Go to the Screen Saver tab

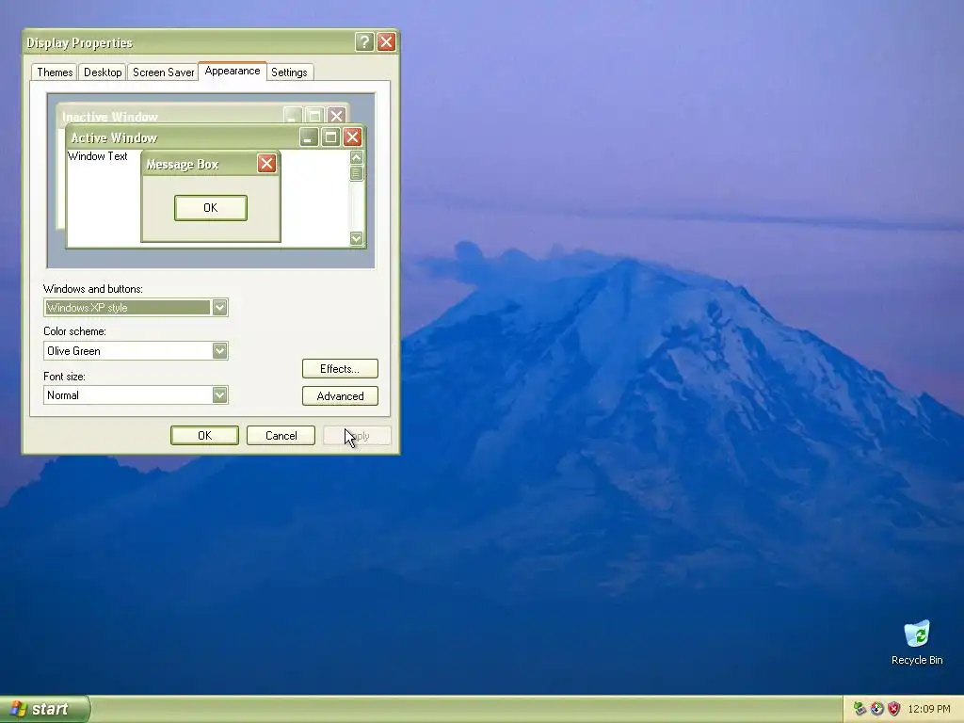163,72
